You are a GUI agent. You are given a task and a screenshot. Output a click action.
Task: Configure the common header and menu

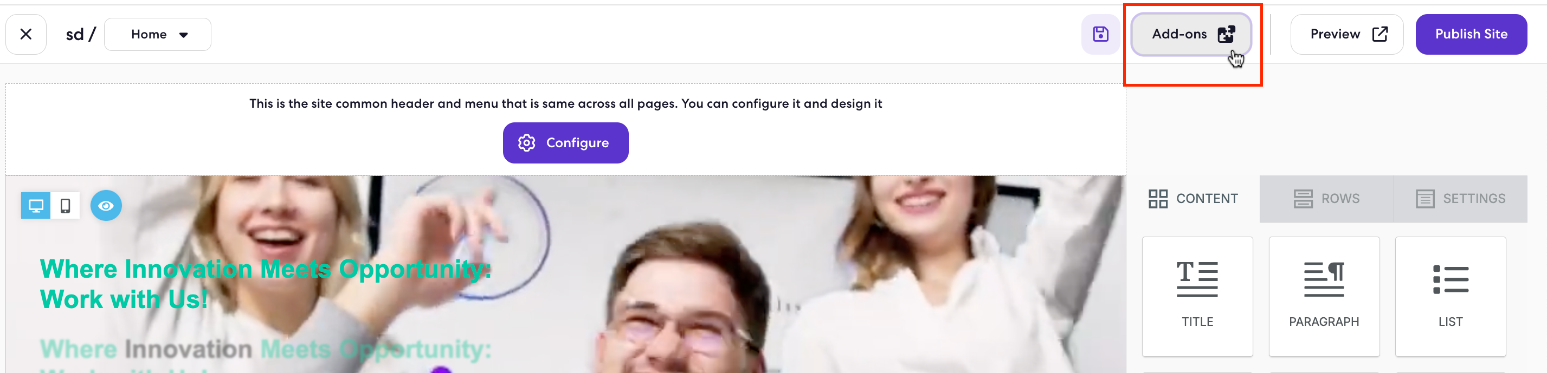565,143
